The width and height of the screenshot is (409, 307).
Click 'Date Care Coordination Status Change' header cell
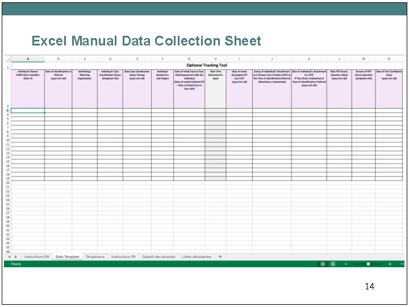point(137,89)
